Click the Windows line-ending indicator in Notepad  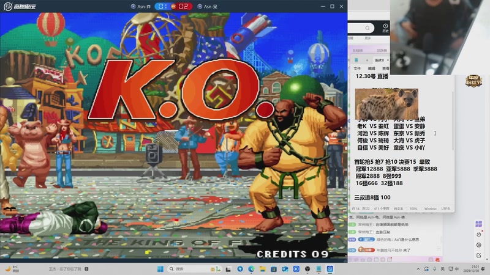tap(431, 208)
